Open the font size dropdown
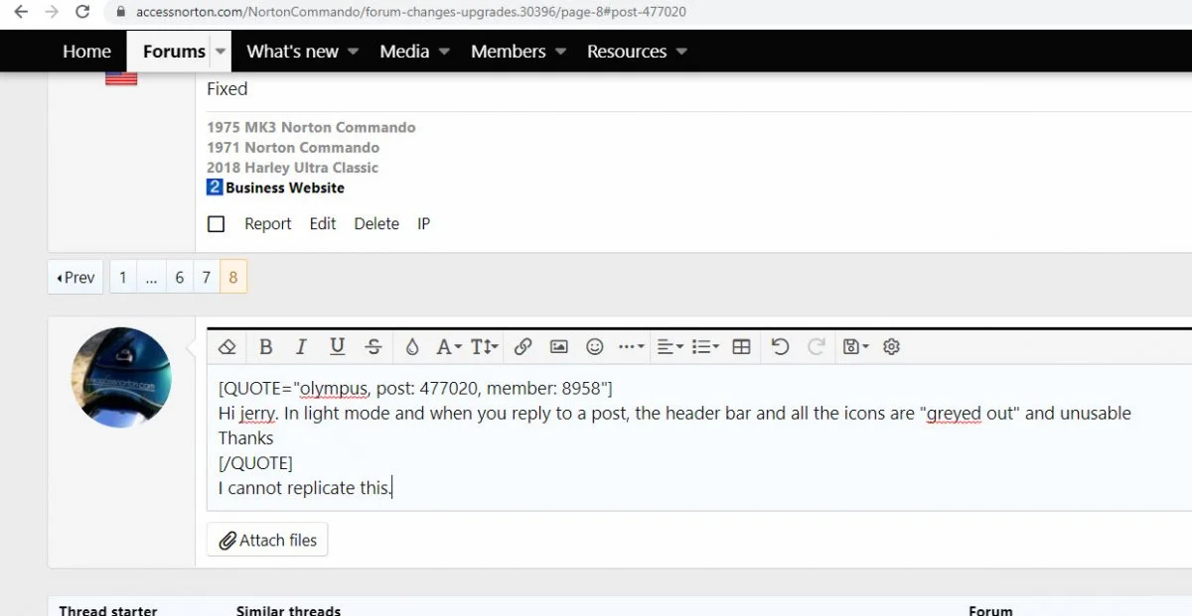 (x=484, y=347)
